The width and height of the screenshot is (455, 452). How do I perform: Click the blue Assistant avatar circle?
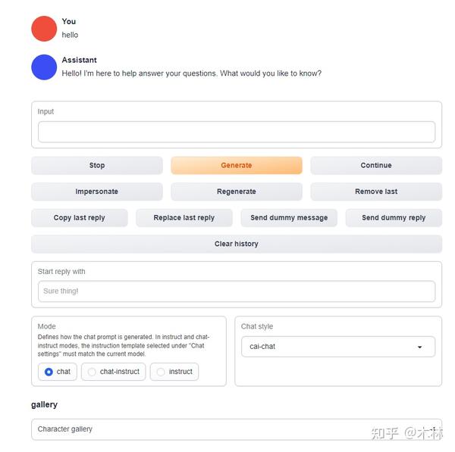pos(44,67)
